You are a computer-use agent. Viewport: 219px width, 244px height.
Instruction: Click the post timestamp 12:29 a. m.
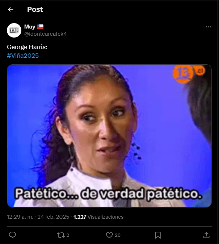(20, 217)
